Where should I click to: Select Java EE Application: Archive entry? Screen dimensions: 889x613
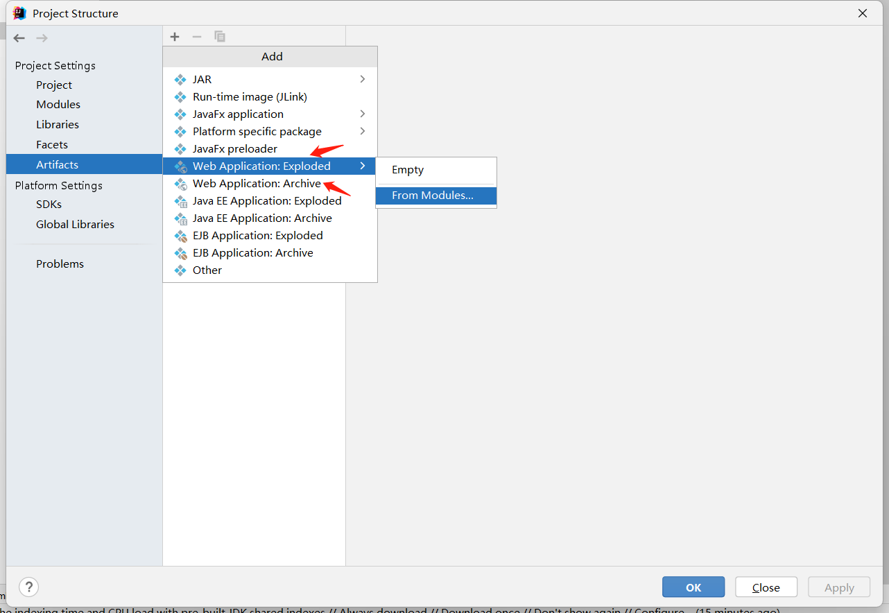tap(270, 218)
